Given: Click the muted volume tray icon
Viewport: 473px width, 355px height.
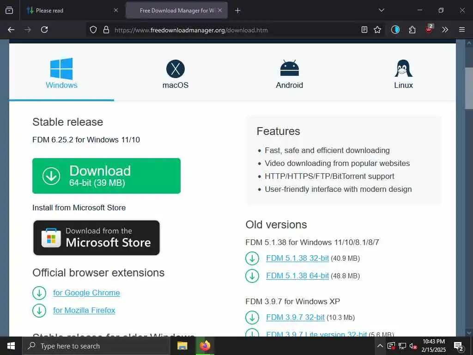Looking at the screenshot, I should point(413,346).
